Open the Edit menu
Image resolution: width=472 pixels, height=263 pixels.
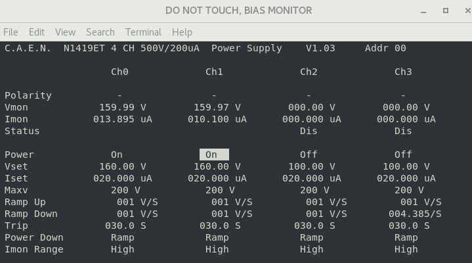(37, 32)
